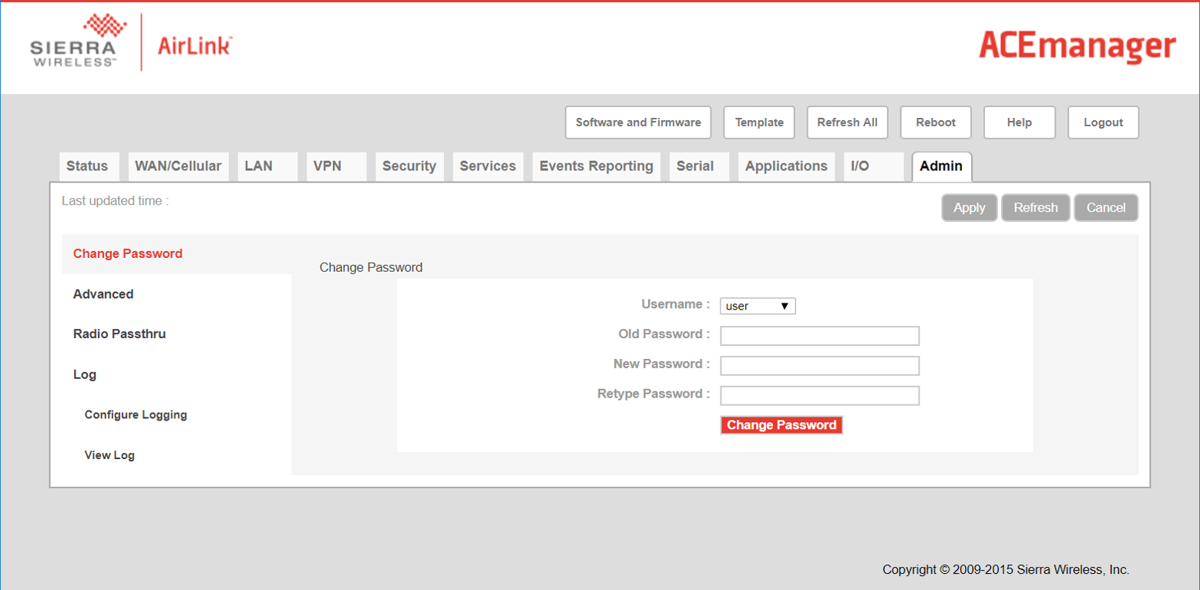Open the Username dropdown
Image resolution: width=1200 pixels, height=590 pixels.
coord(757,306)
